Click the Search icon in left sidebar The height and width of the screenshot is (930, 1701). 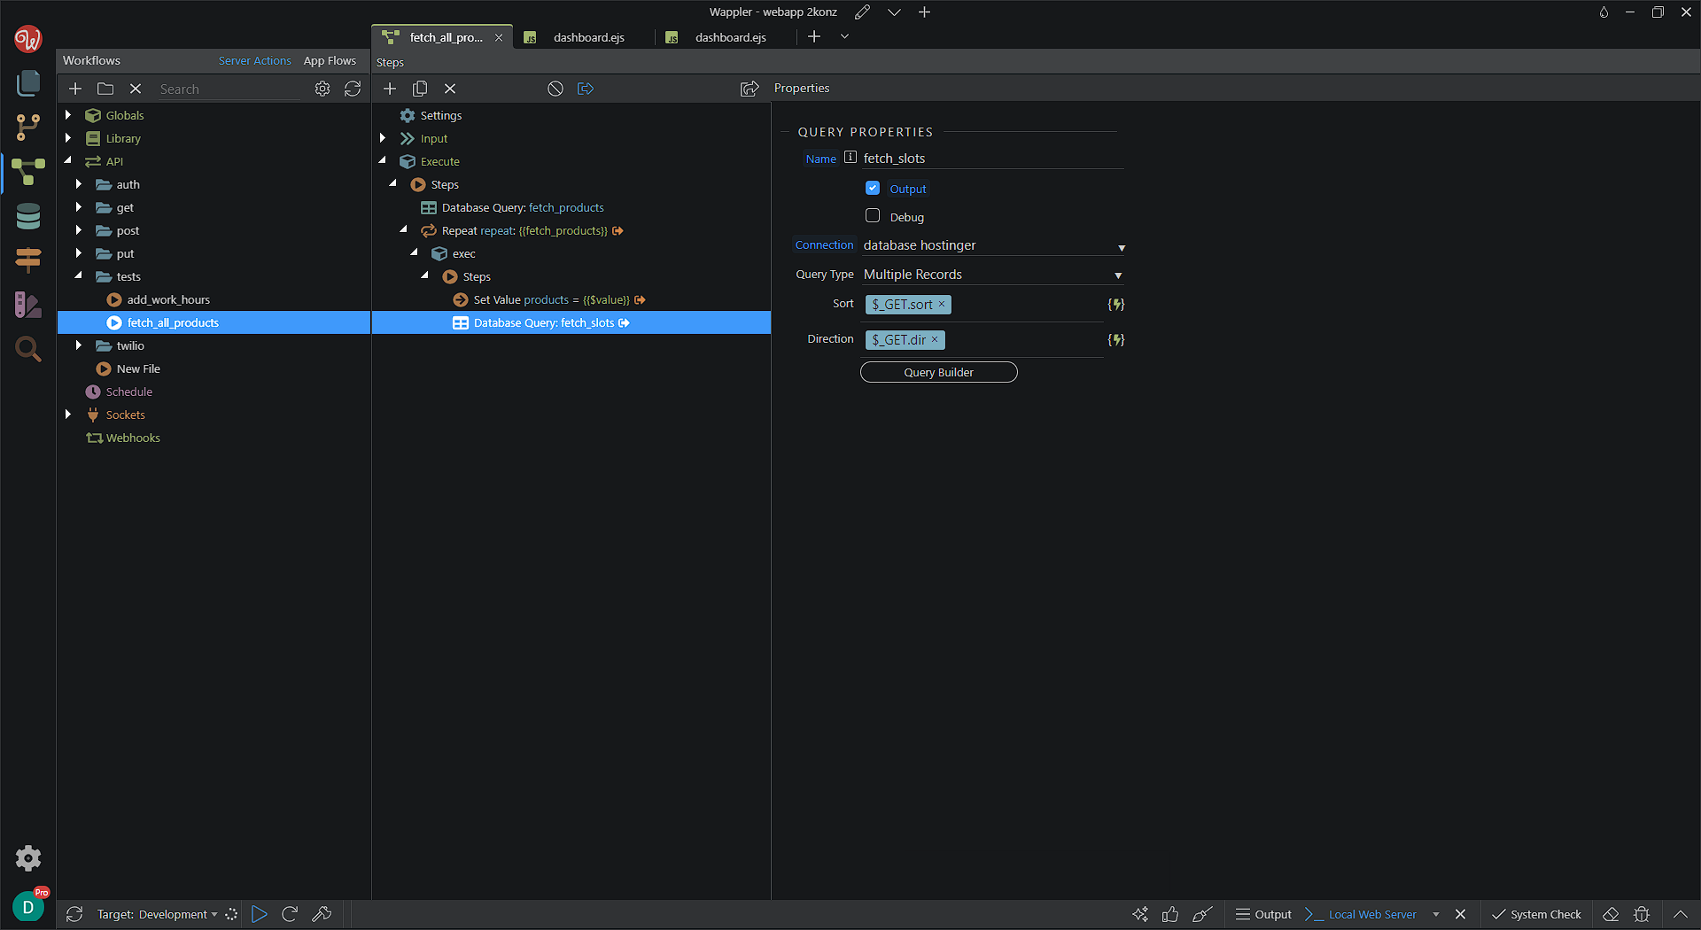(28, 350)
